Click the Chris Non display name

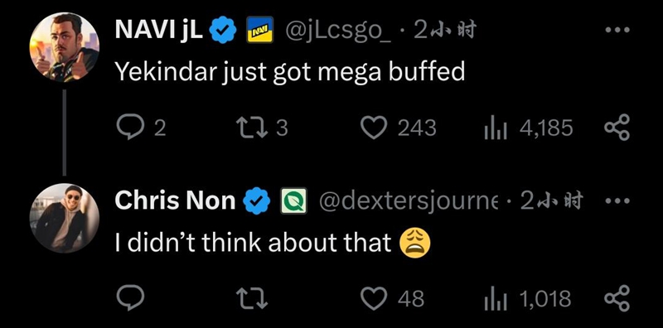click(175, 200)
